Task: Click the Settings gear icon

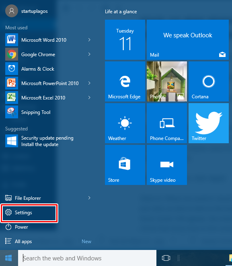Action: point(8,212)
